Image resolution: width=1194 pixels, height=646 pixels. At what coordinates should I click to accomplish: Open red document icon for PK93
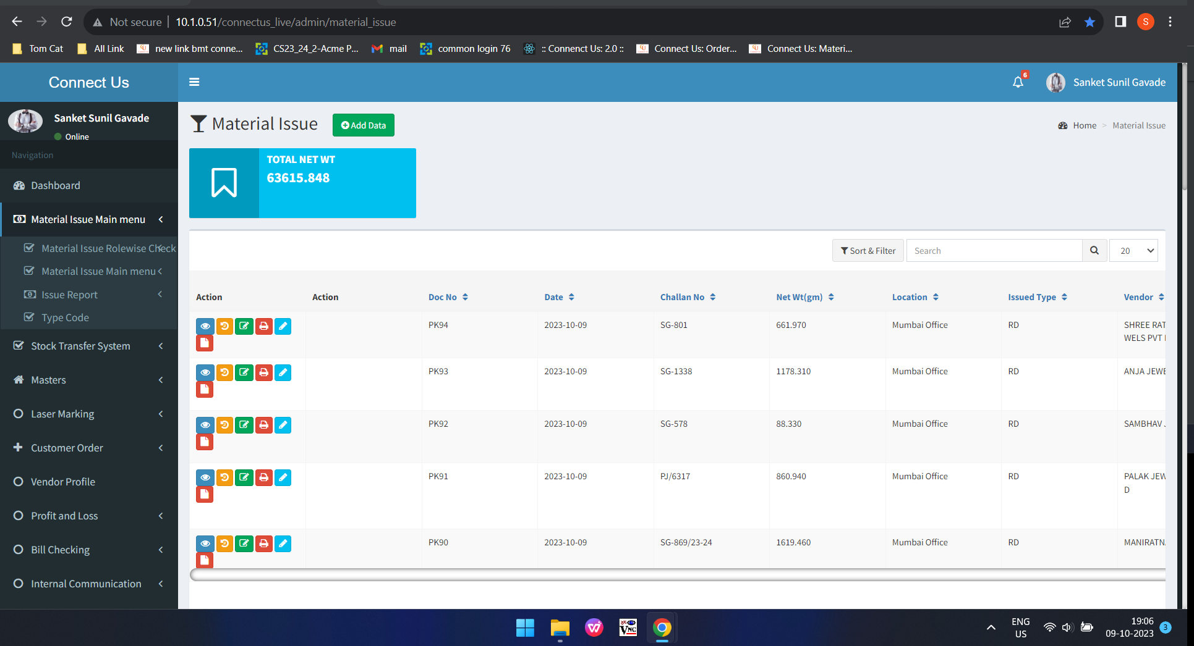(x=205, y=389)
